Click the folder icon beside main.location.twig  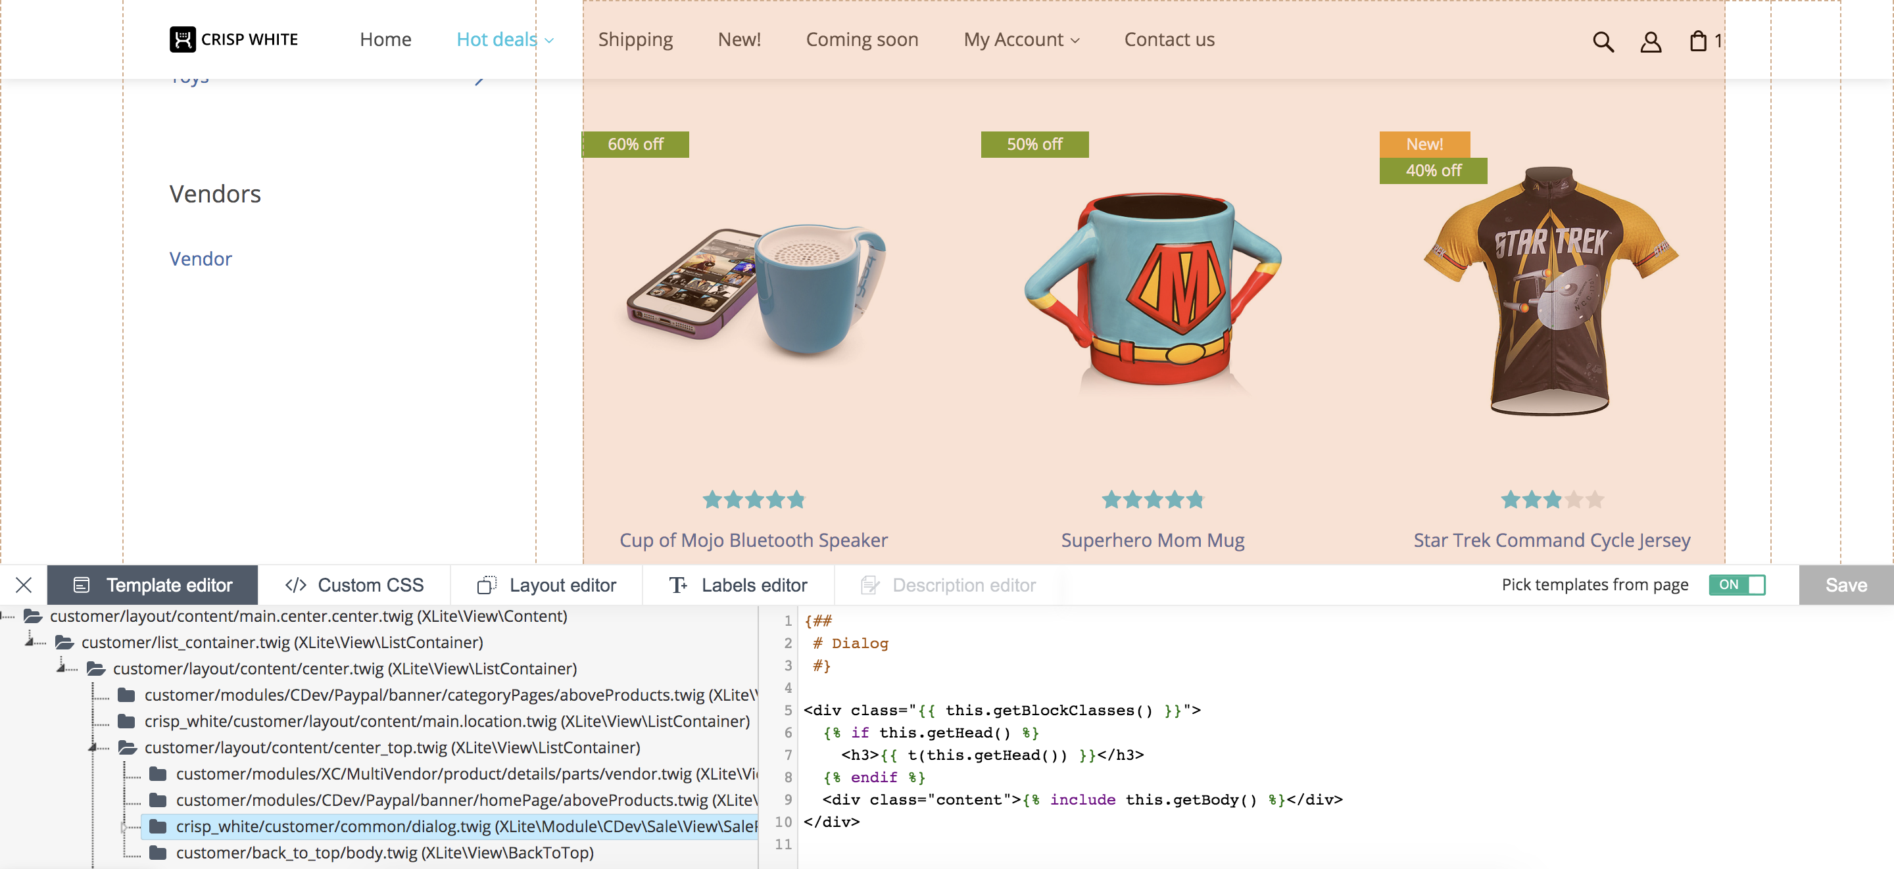pyautogui.click(x=126, y=721)
